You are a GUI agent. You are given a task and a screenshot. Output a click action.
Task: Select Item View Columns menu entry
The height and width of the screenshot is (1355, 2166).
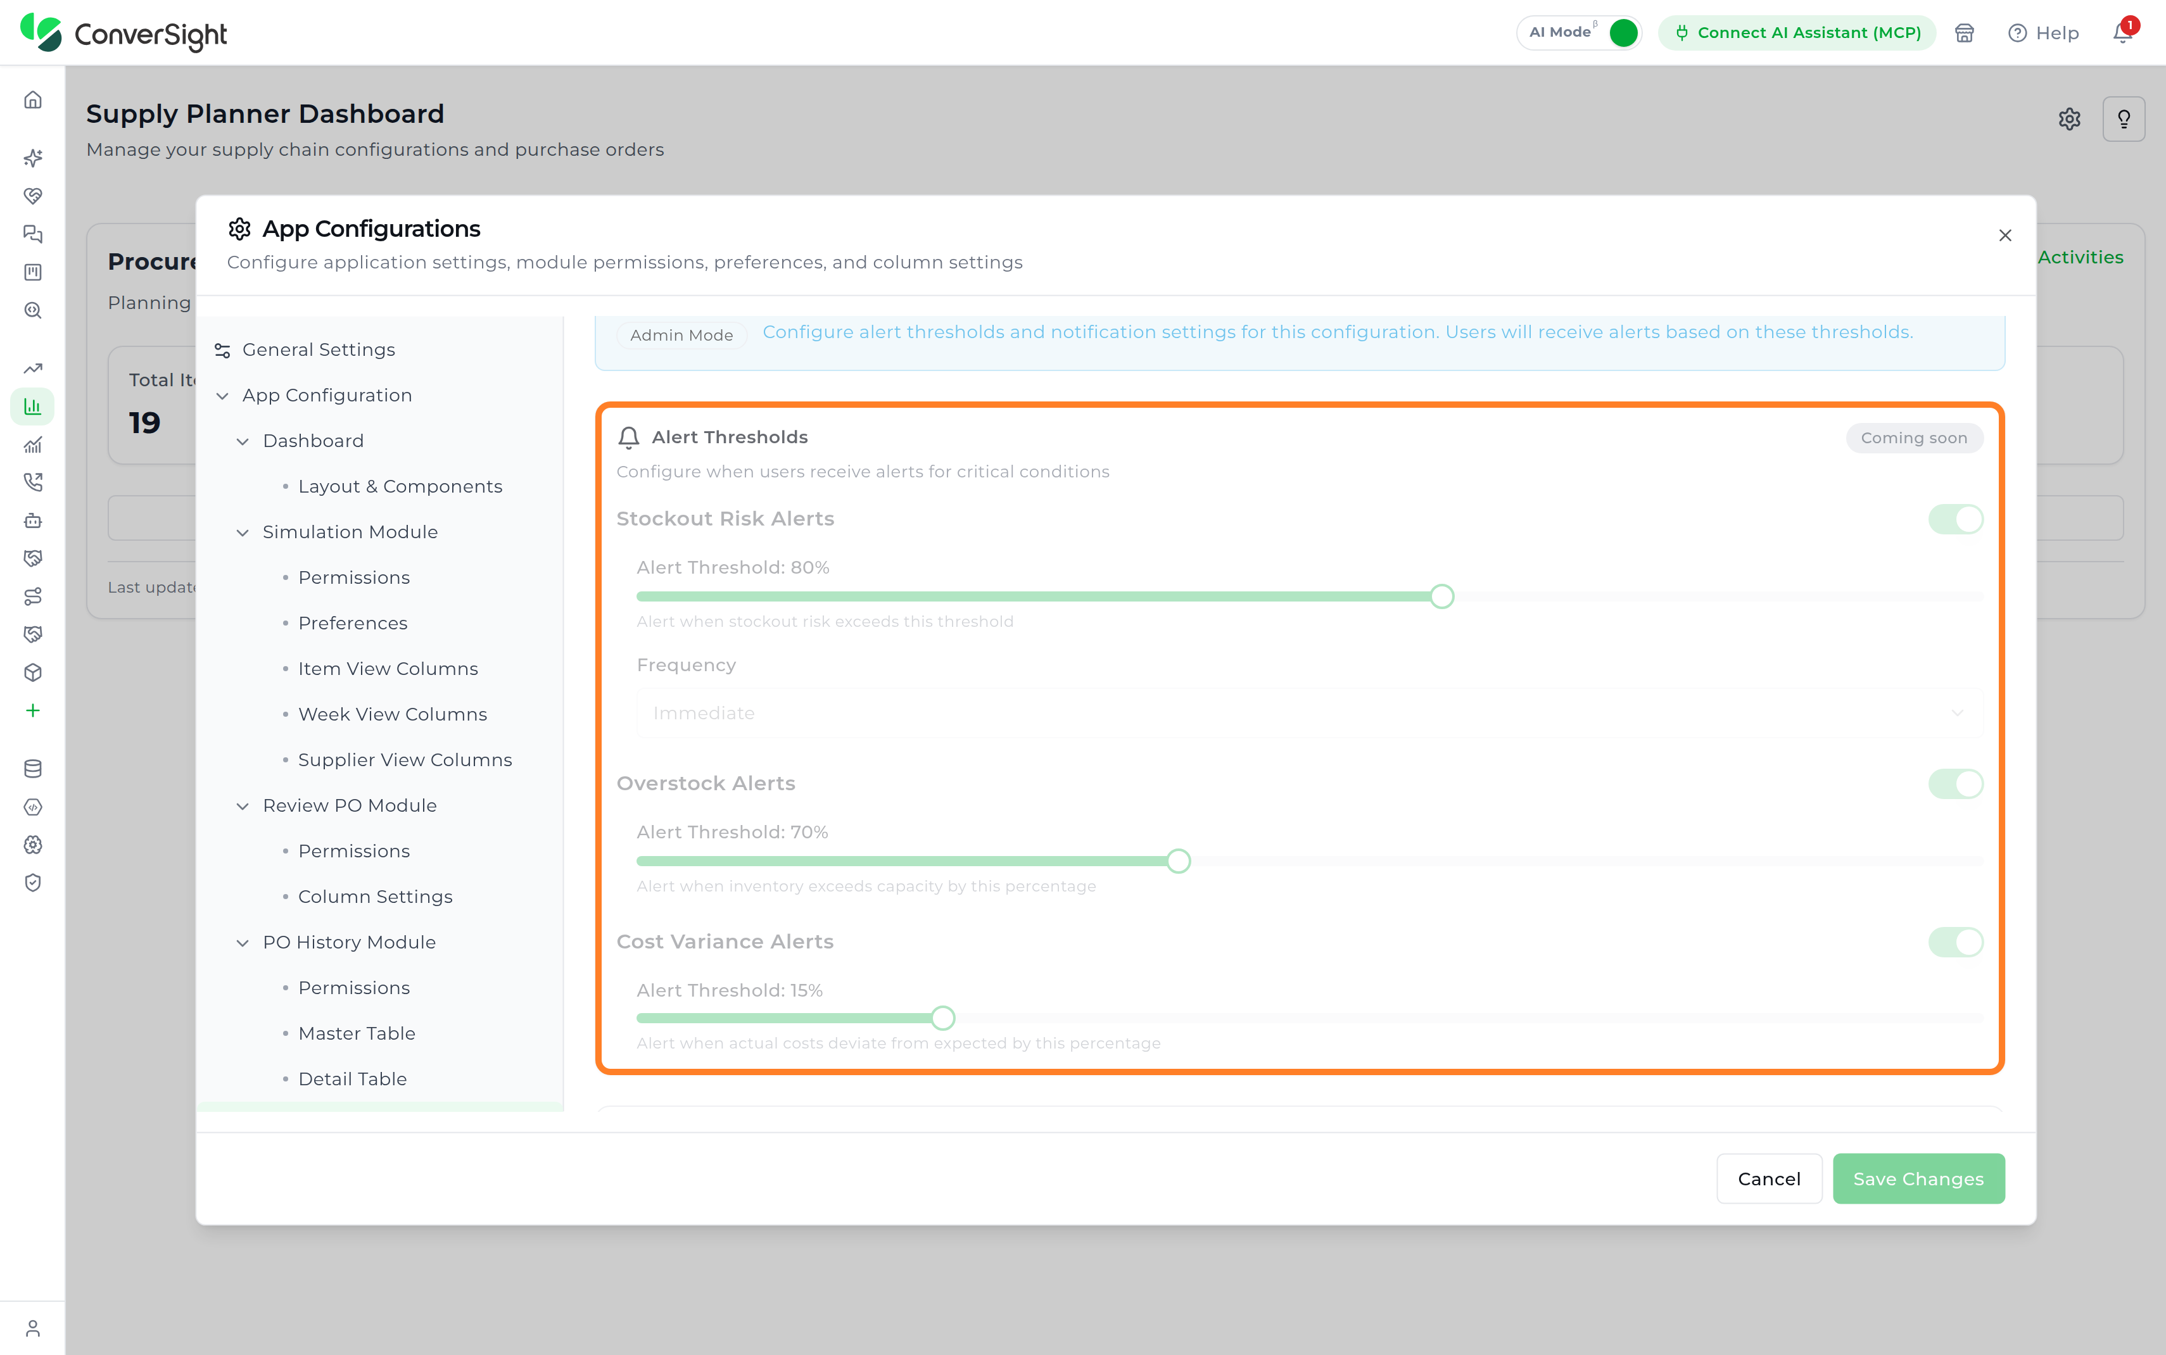[388, 669]
